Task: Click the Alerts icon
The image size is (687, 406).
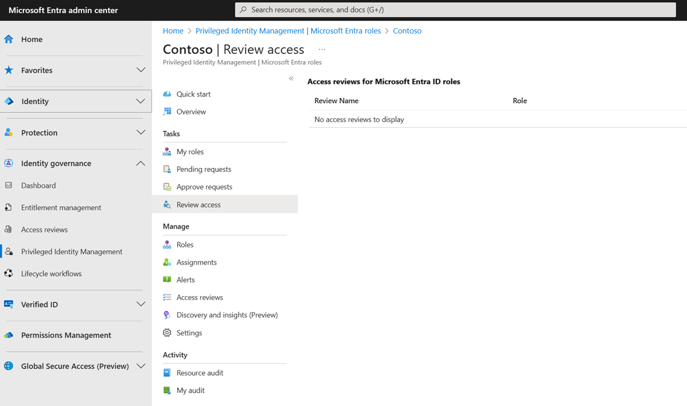Action: (167, 280)
